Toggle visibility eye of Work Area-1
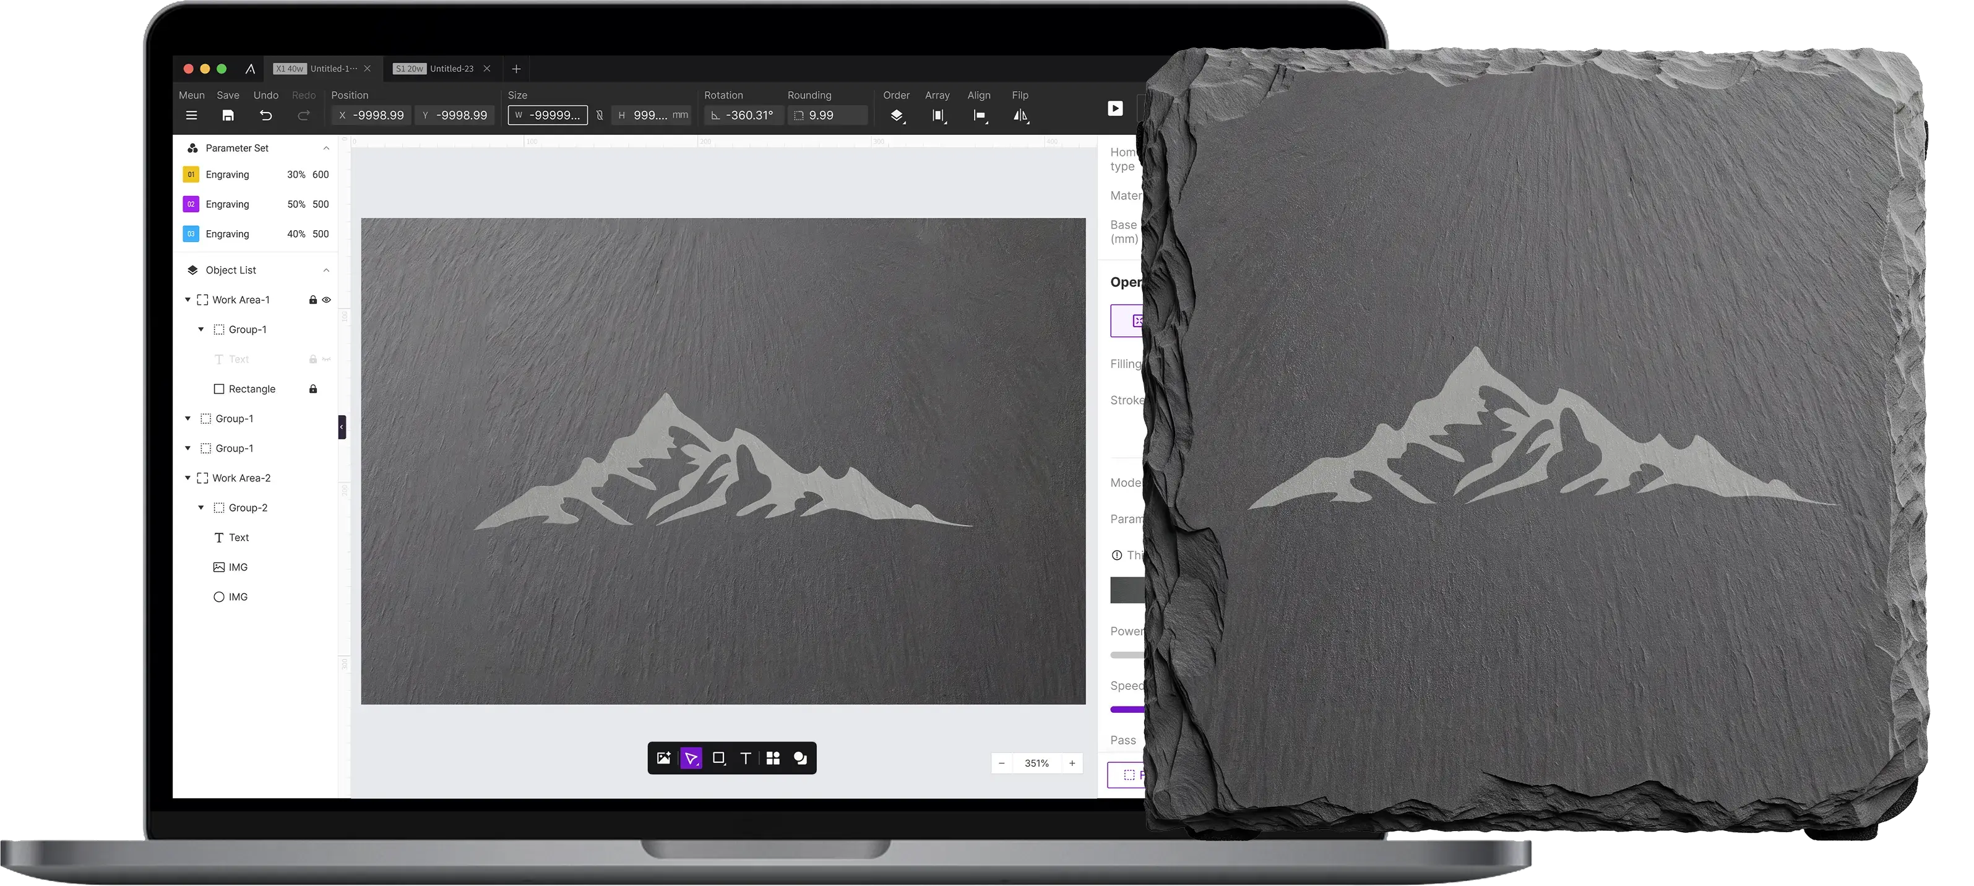Screen dimensions: 1974x886 click(327, 299)
